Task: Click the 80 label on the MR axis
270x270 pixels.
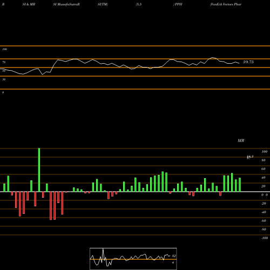Action: pos(264,160)
